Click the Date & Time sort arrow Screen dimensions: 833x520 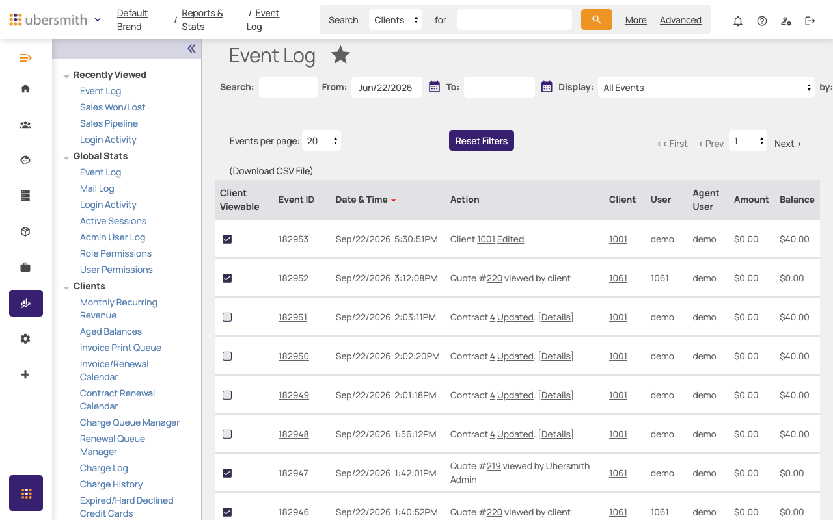click(x=394, y=200)
